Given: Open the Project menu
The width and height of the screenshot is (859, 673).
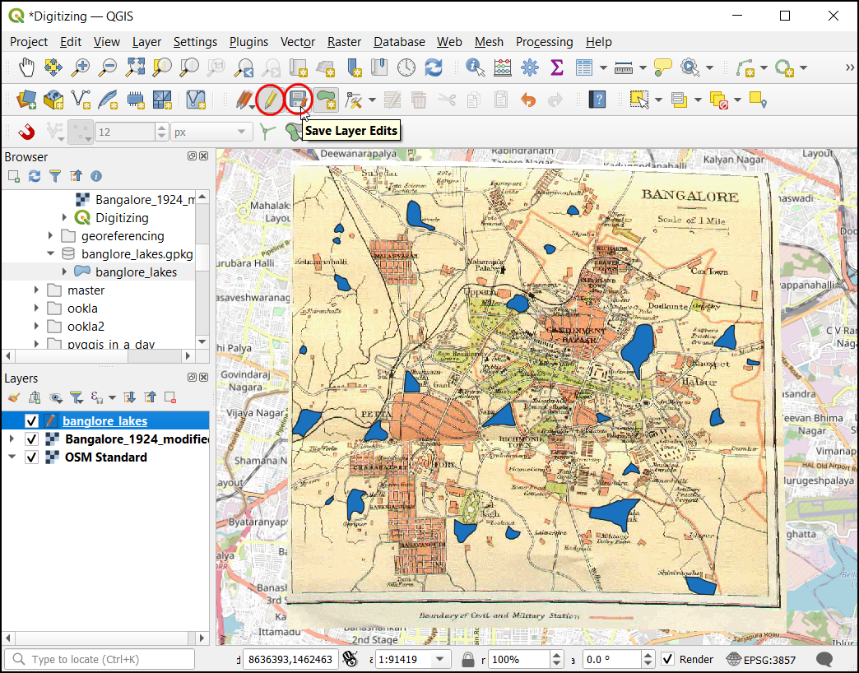Looking at the screenshot, I should coord(29,42).
